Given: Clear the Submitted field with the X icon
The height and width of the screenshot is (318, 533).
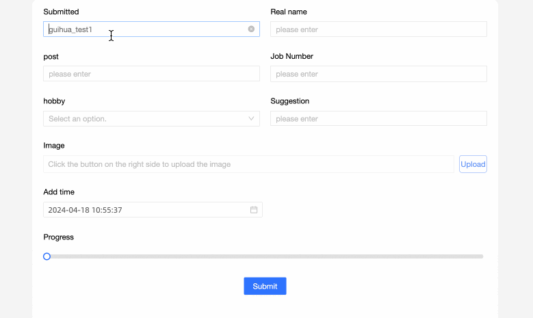Looking at the screenshot, I should [251, 29].
